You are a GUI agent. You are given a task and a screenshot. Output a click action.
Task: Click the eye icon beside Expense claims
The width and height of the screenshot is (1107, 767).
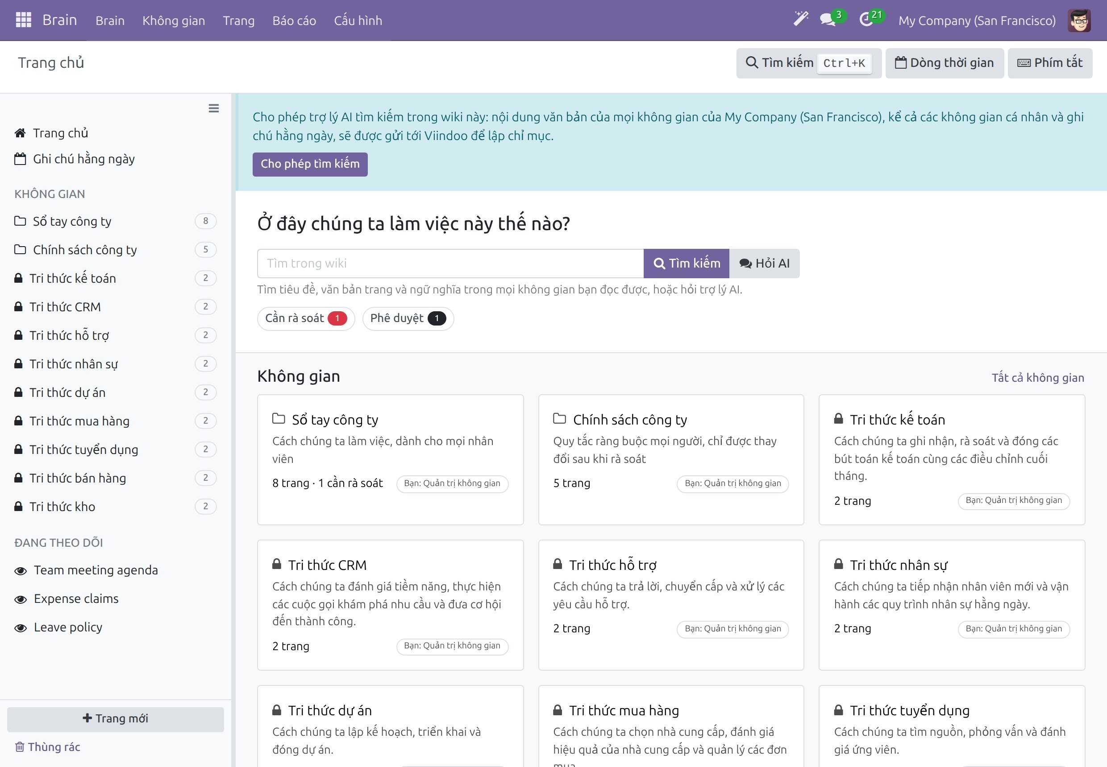(x=20, y=599)
